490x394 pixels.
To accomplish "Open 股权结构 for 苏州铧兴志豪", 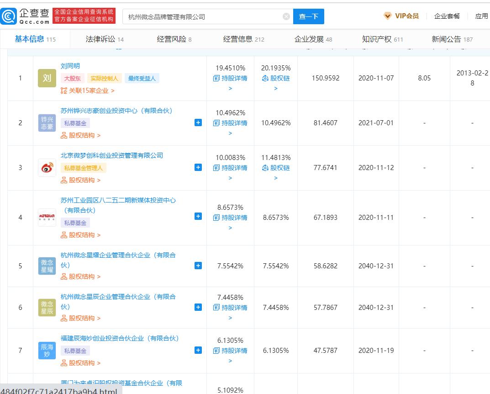I will (81, 135).
